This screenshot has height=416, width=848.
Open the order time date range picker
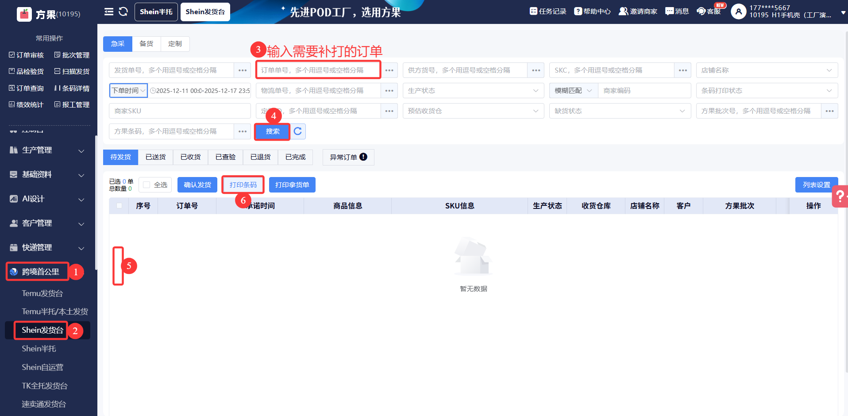click(x=200, y=91)
